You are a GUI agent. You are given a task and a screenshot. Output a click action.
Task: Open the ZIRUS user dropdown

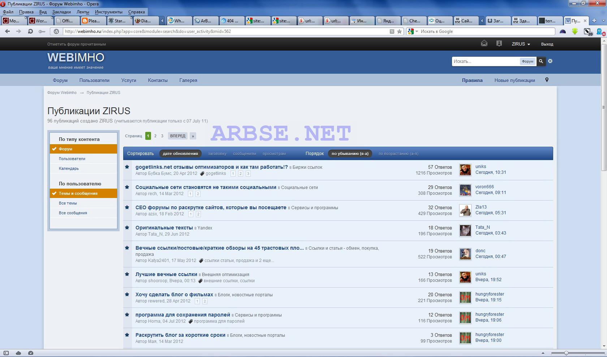(521, 44)
